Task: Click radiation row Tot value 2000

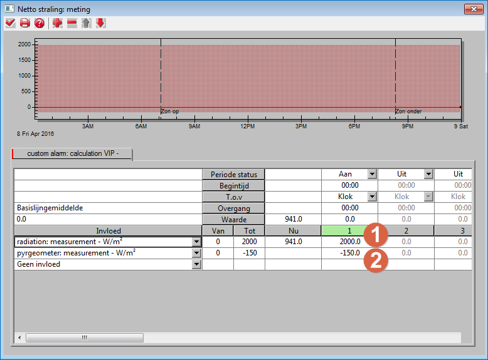Action: [249, 242]
